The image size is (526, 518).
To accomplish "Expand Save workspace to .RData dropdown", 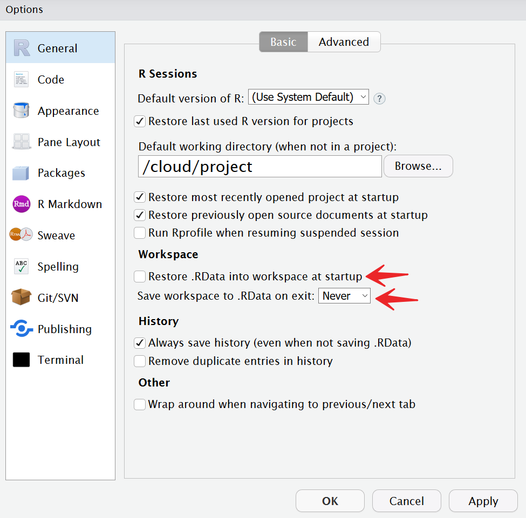I will click(x=344, y=296).
